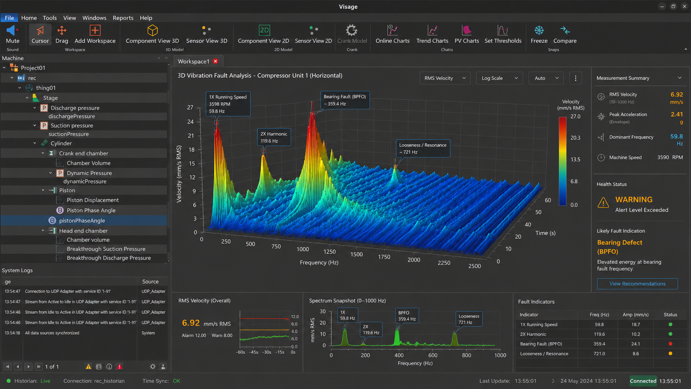The height and width of the screenshot is (389, 691).
Task: Click the Add Workspace button
Action: point(95,34)
